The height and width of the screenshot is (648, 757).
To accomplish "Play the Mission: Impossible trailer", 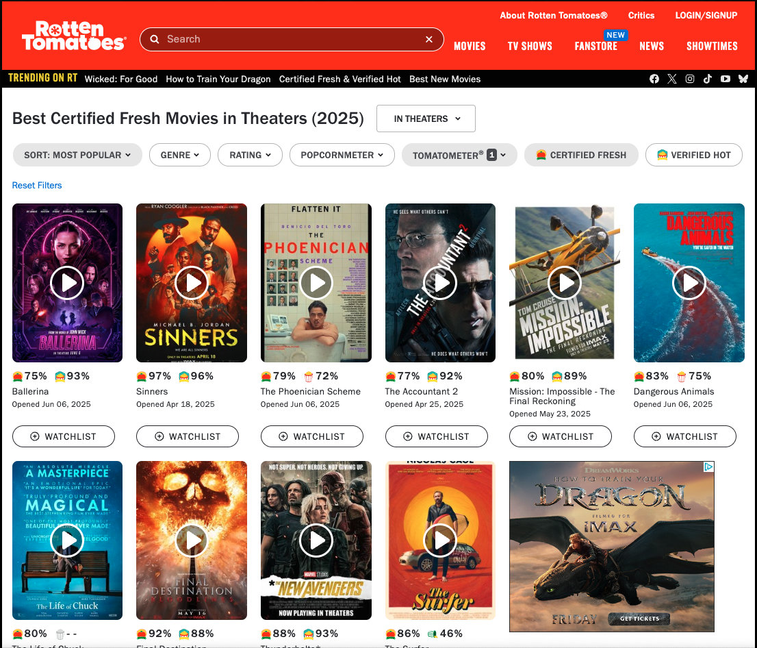I will 565,283.
